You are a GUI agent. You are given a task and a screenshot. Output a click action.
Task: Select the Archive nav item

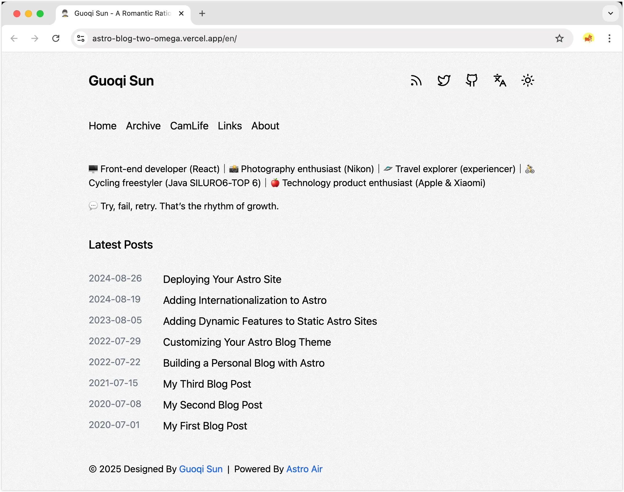pyautogui.click(x=143, y=126)
